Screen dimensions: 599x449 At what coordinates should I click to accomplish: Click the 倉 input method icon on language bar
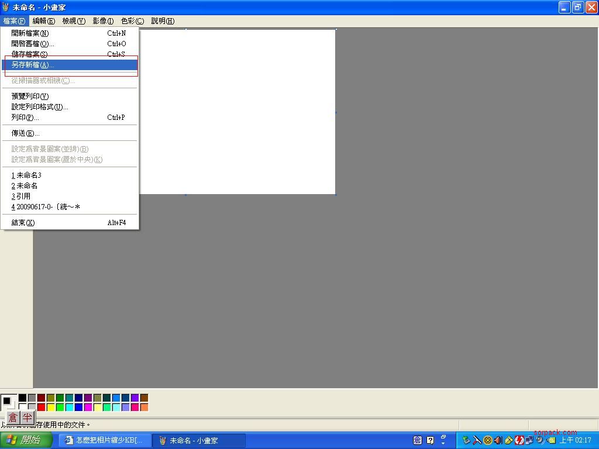tap(418, 440)
